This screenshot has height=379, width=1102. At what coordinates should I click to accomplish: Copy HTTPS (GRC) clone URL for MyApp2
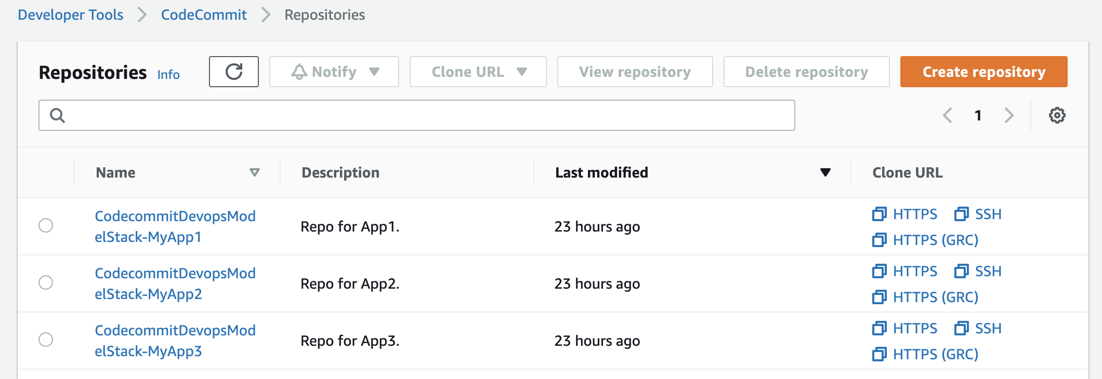925,297
